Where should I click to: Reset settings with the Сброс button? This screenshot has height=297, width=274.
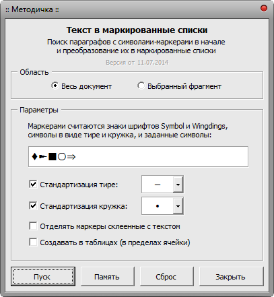[166, 277]
